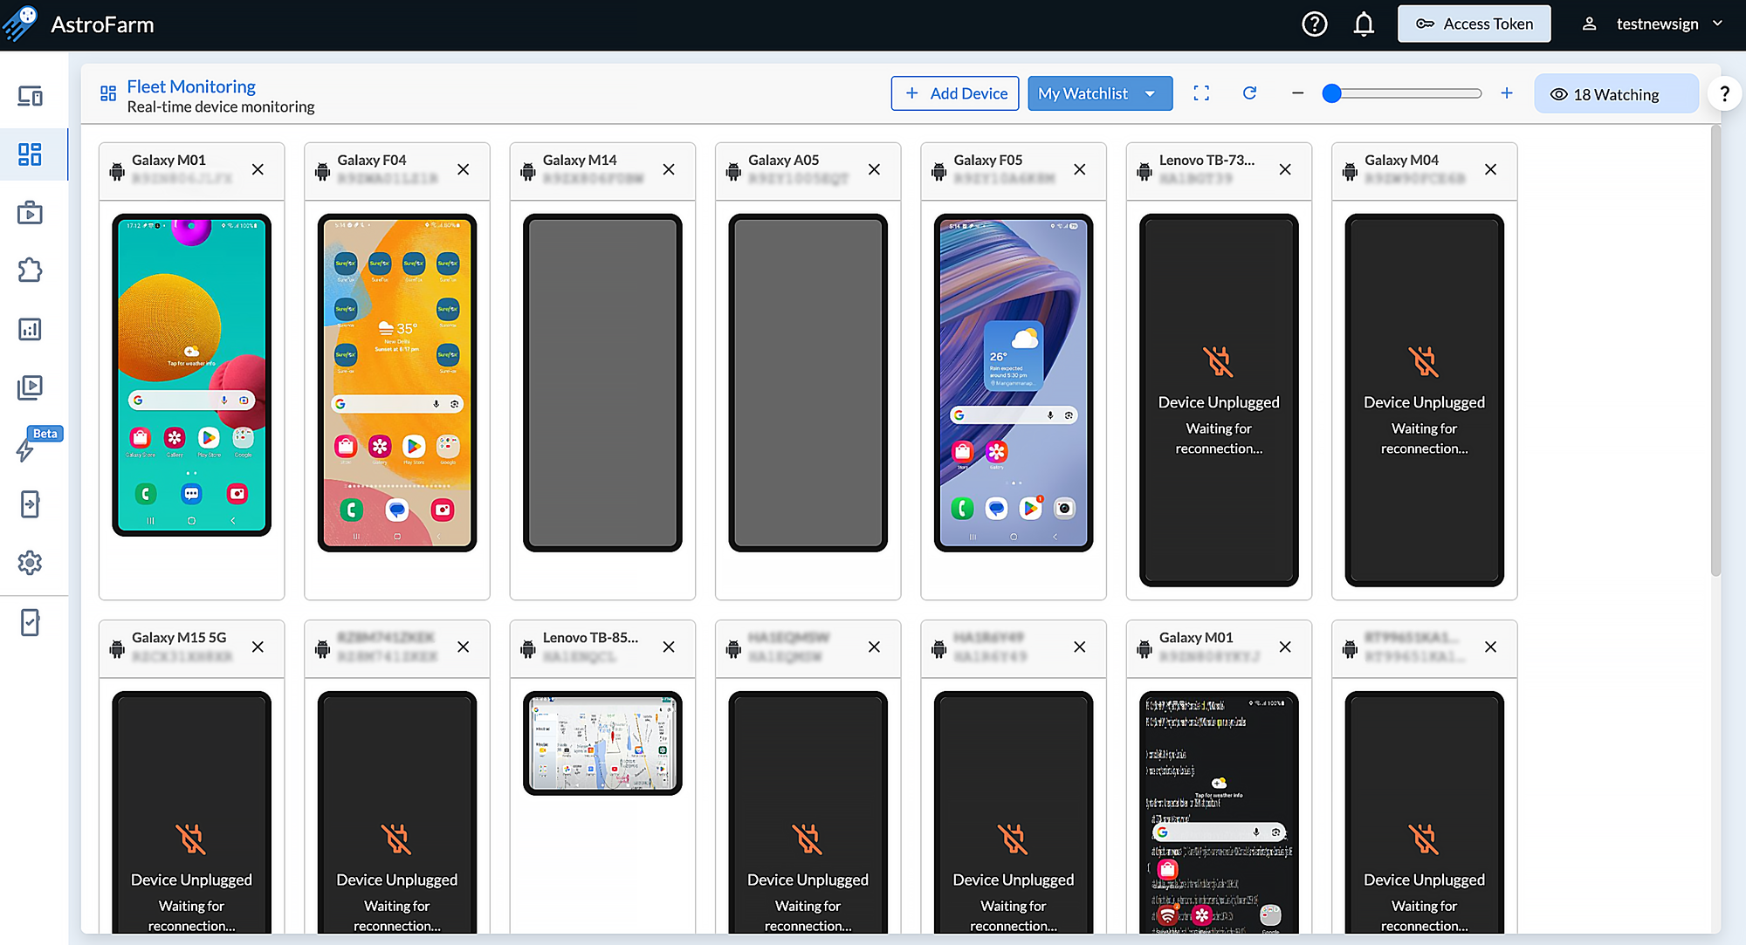Remove the Galaxy F05 card
The height and width of the screenshot is (945, 1746).
(x=1080, y=169)
